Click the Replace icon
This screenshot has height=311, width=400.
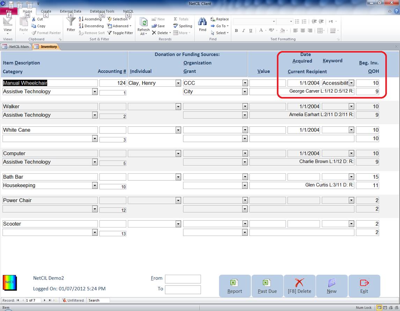point(213,19)
